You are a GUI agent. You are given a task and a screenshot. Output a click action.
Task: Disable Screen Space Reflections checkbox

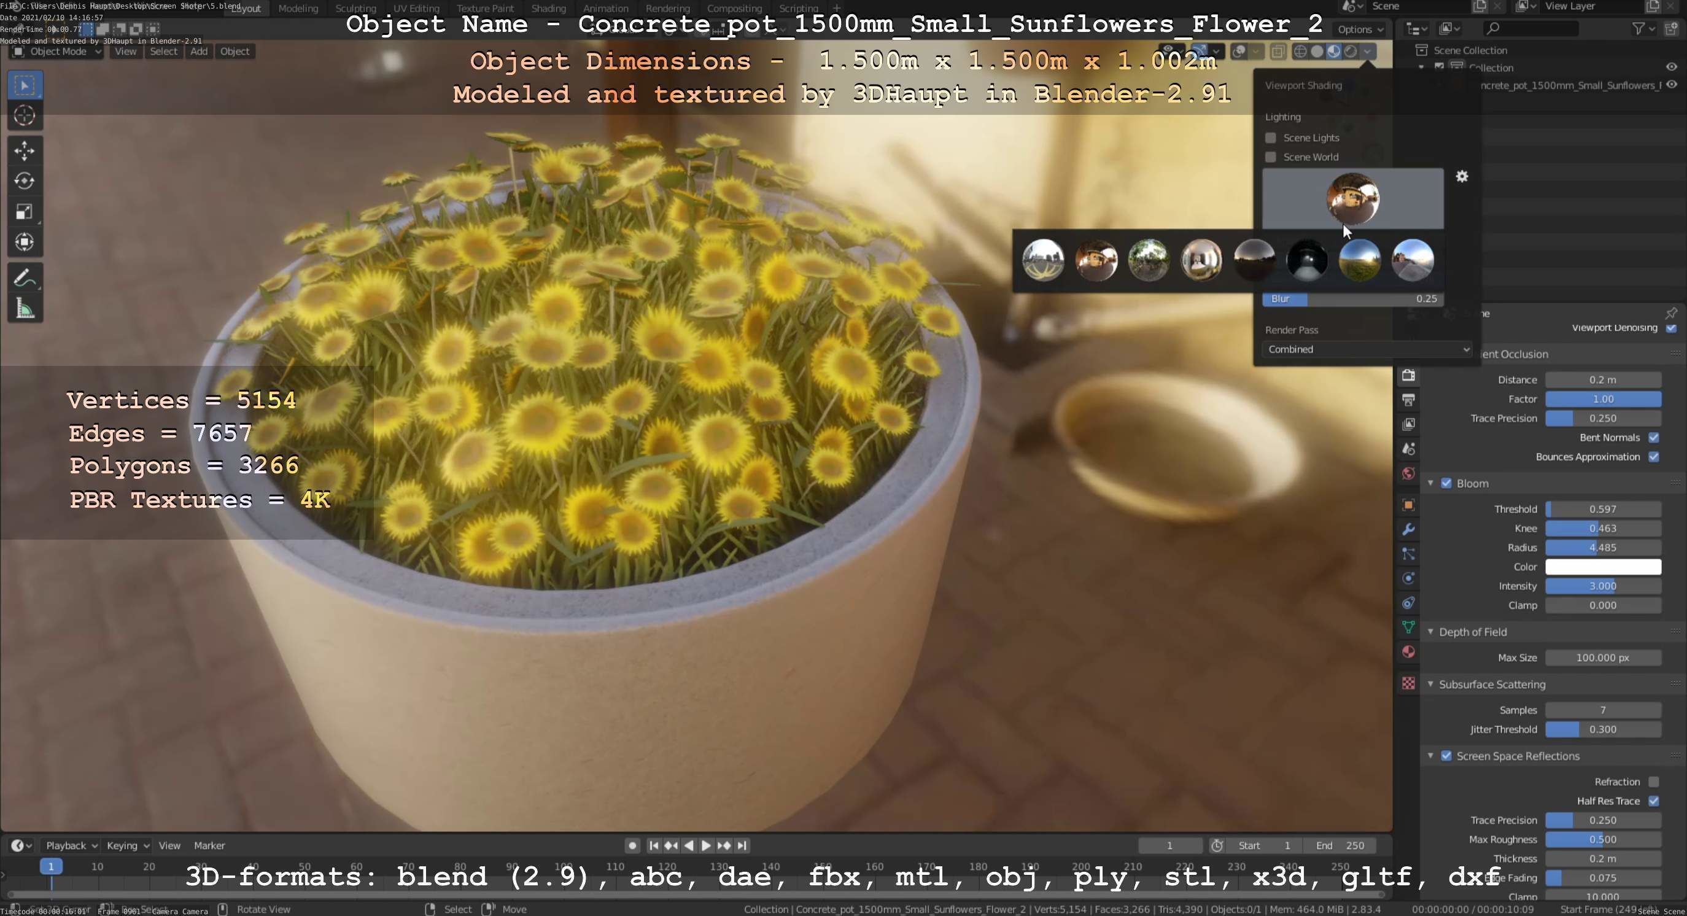pos(1446,756)
